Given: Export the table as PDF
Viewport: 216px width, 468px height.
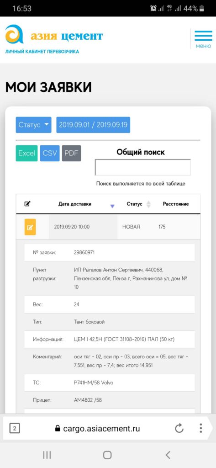Looking at the screenshot, I should [71, 153].
